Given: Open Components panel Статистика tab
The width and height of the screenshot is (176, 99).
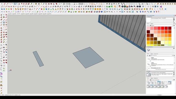Looking at the screenshot, I should tap(156, 54).
